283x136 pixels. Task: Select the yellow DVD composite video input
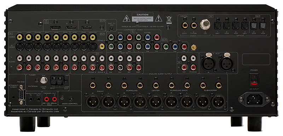[19, 37]
